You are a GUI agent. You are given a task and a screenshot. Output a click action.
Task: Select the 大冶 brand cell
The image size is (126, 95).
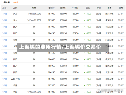[x=15, y=14]
